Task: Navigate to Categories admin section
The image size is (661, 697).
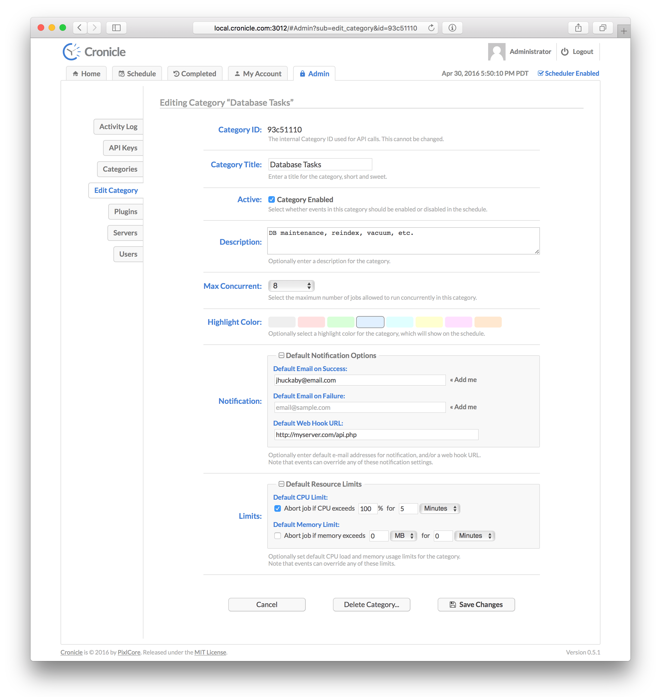Action: [x=119, y=169]
